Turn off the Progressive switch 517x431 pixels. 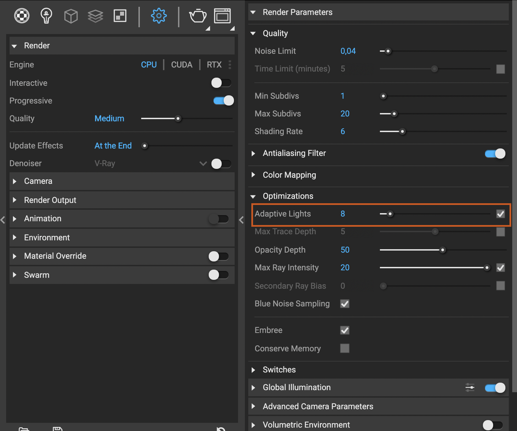[224, 100]
